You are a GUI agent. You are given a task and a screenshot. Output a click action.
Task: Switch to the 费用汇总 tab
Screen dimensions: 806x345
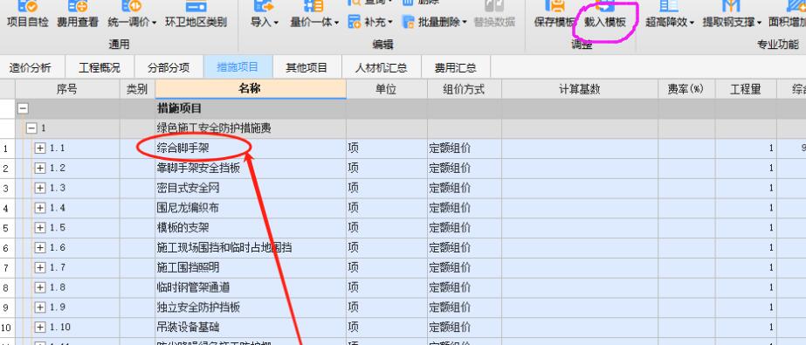click(456, 67)
